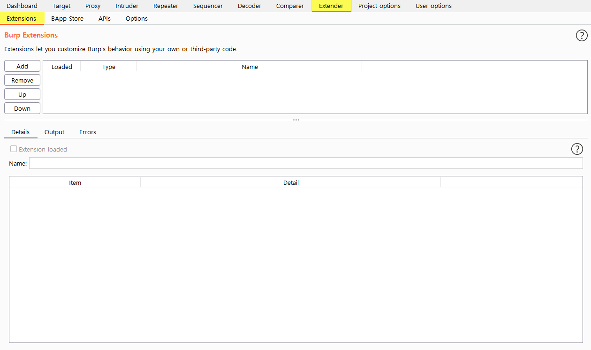Select the Extender tab
This screenshot has height=350, width=591.
pyautogui.click(x=331, y=6)
